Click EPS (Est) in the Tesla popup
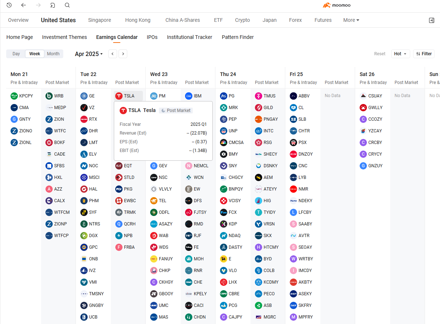Screen dimensions: 440x324 [129, 142]
